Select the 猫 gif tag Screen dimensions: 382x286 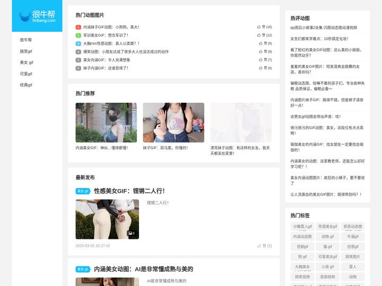point(328,247)
